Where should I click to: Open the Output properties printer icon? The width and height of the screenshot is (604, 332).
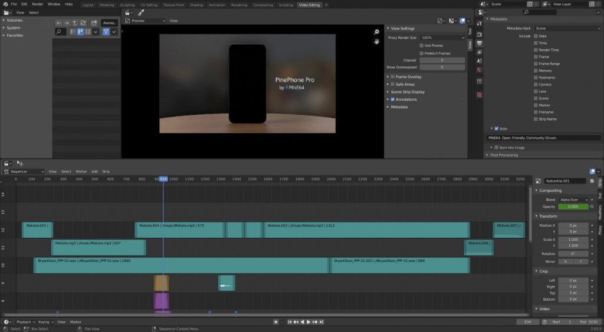point(480,43)
